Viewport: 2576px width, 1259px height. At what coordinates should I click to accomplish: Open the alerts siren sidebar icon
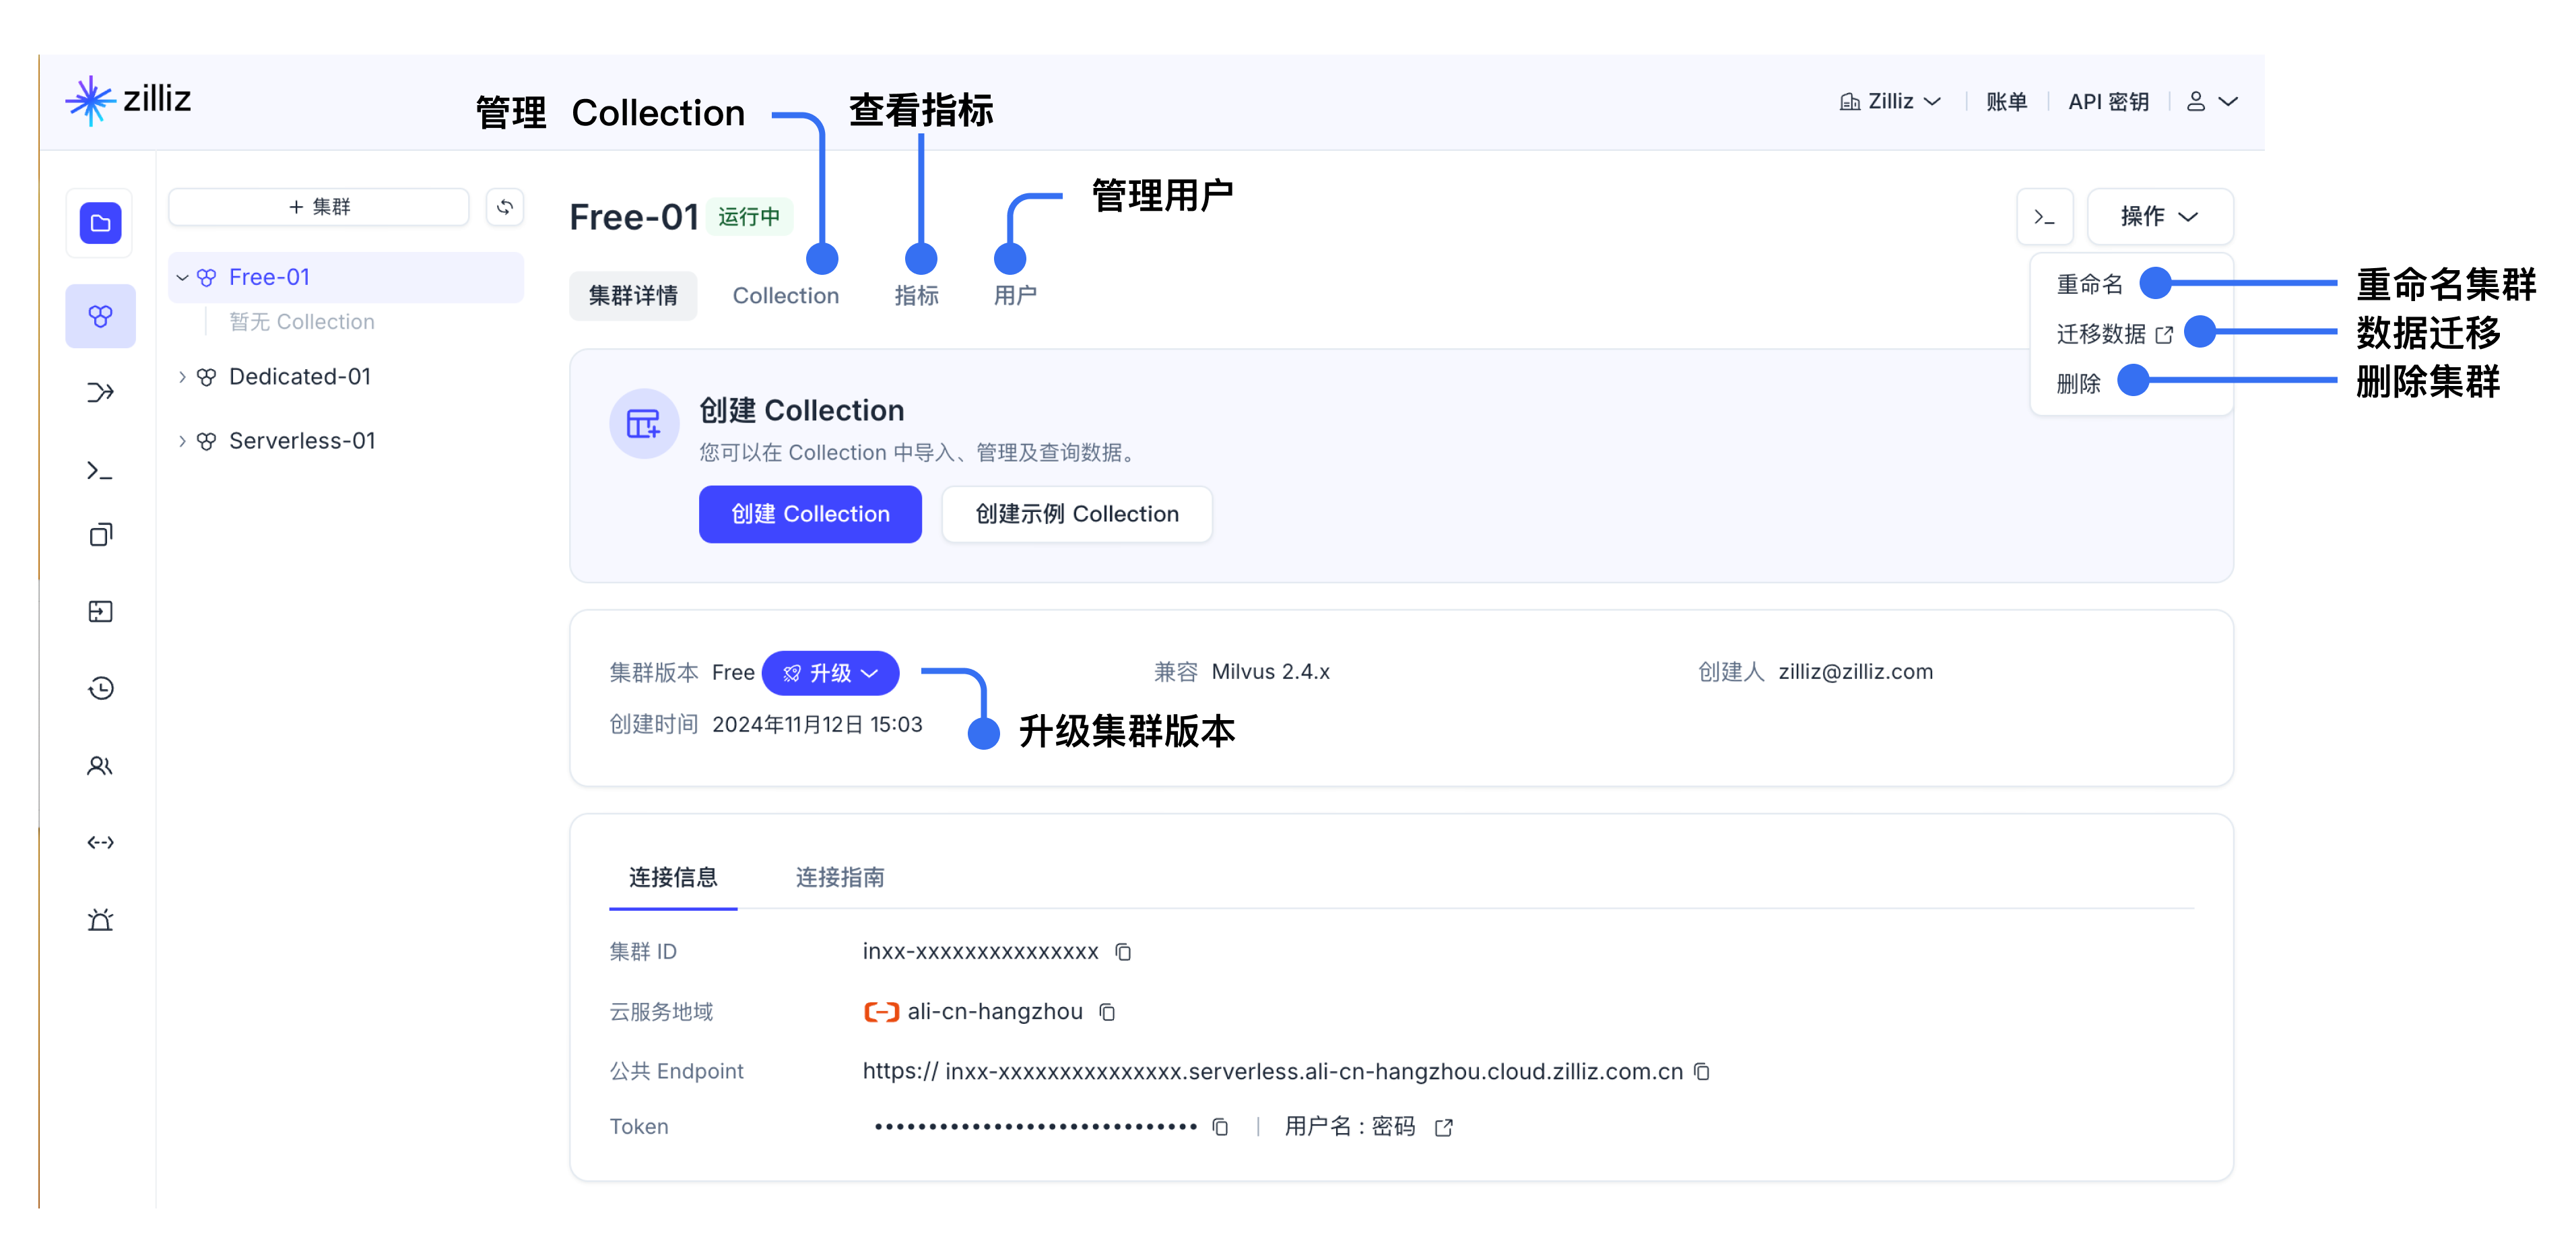pyautogui.click(x=101, y=919)
